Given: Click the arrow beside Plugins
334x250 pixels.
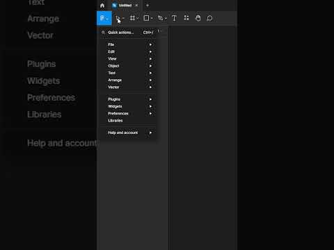Looking at the screenshot, I should pos(150,99).
